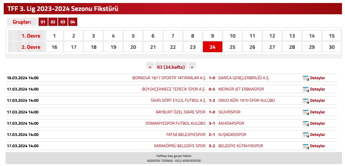Click Detaylar text for Fatsa Belediyespor match

pos(318,135)
